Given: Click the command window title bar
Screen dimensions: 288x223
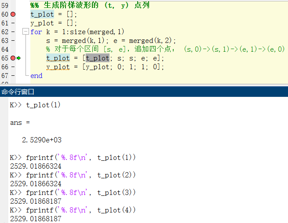Looking at the screenshot, I should tap(144, 92).
